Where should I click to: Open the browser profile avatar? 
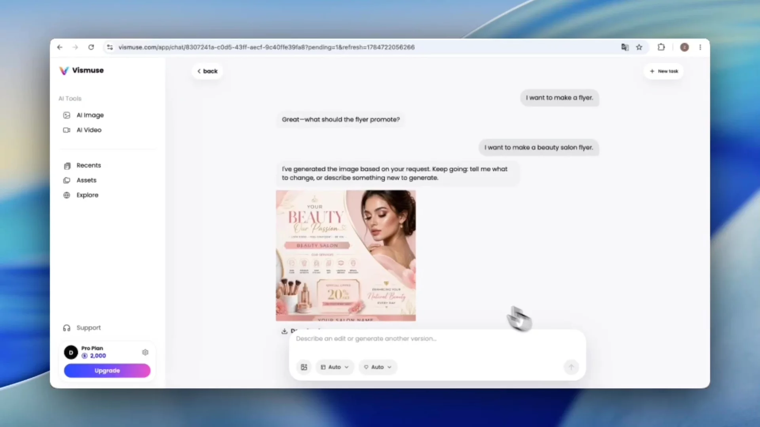pyautogui.click(x=684, y=47)
